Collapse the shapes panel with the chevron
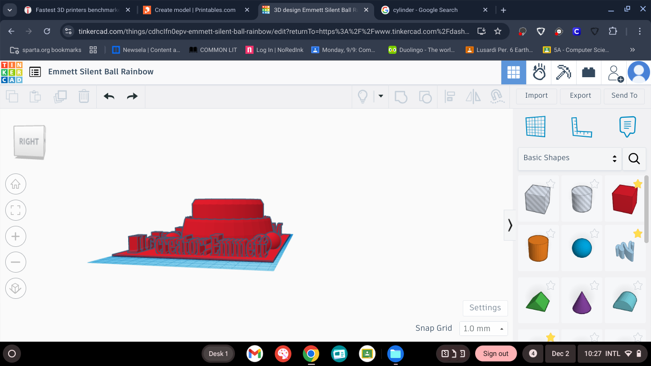This screenshot has height=366, width=651. tap(510, 225)
